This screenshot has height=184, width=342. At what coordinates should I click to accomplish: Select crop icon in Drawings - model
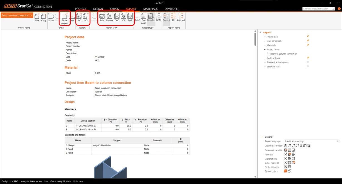pyautogui.click(x=309, y=146)
